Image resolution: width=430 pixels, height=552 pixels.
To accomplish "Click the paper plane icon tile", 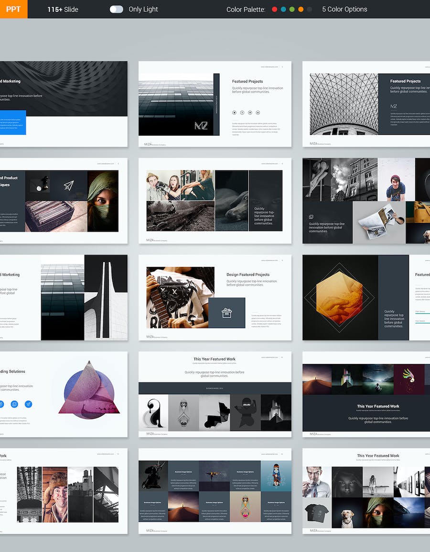I will click(x=69, y=185).
